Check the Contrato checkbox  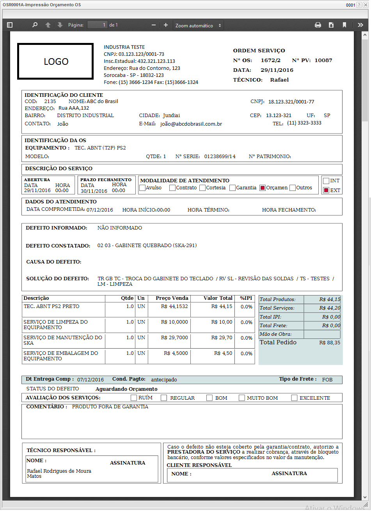(172, 188)
